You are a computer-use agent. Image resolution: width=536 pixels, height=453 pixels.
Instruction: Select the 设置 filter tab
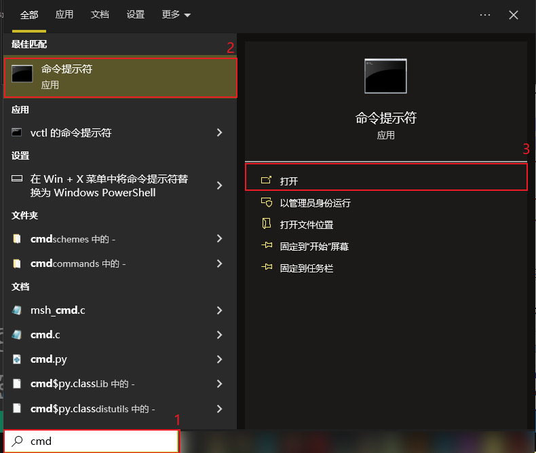(x=136, y=14)
